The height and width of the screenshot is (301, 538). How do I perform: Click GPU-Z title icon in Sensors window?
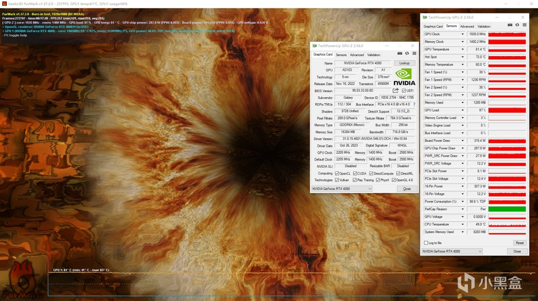425,18
